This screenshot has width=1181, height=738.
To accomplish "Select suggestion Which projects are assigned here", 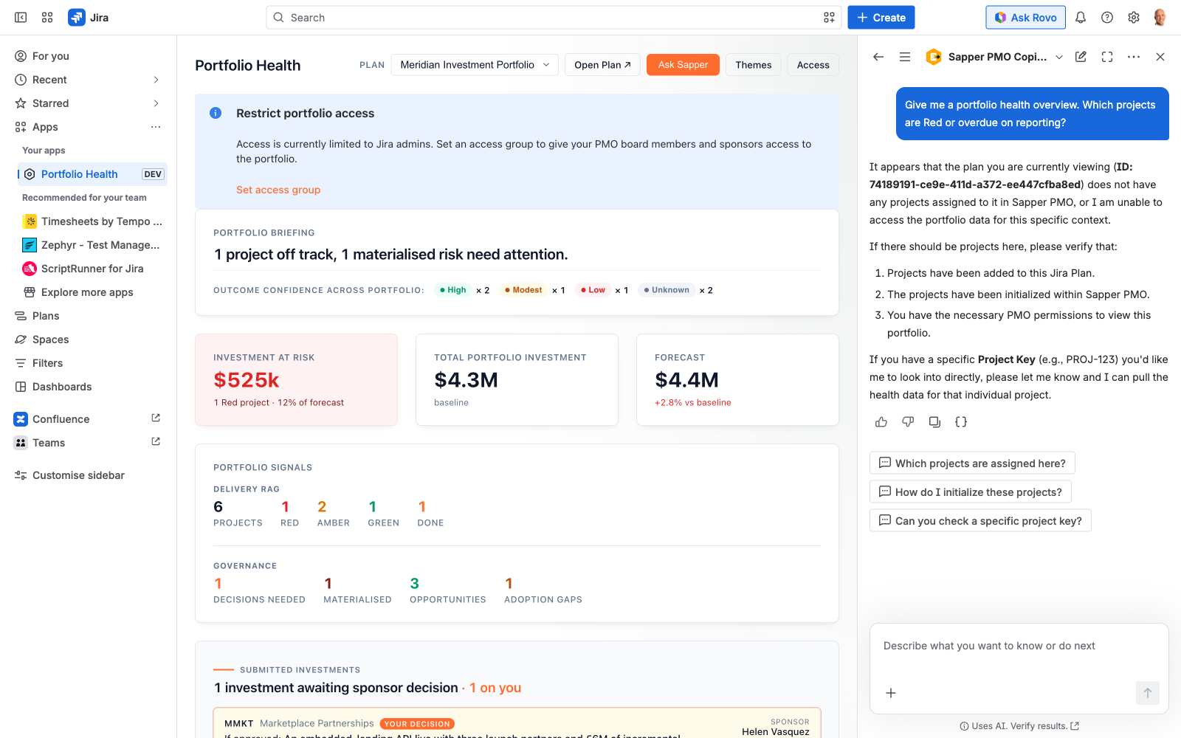I will pos(972,463).
